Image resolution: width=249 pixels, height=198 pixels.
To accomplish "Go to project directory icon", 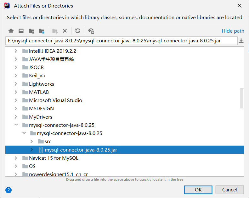I will 31,31.
